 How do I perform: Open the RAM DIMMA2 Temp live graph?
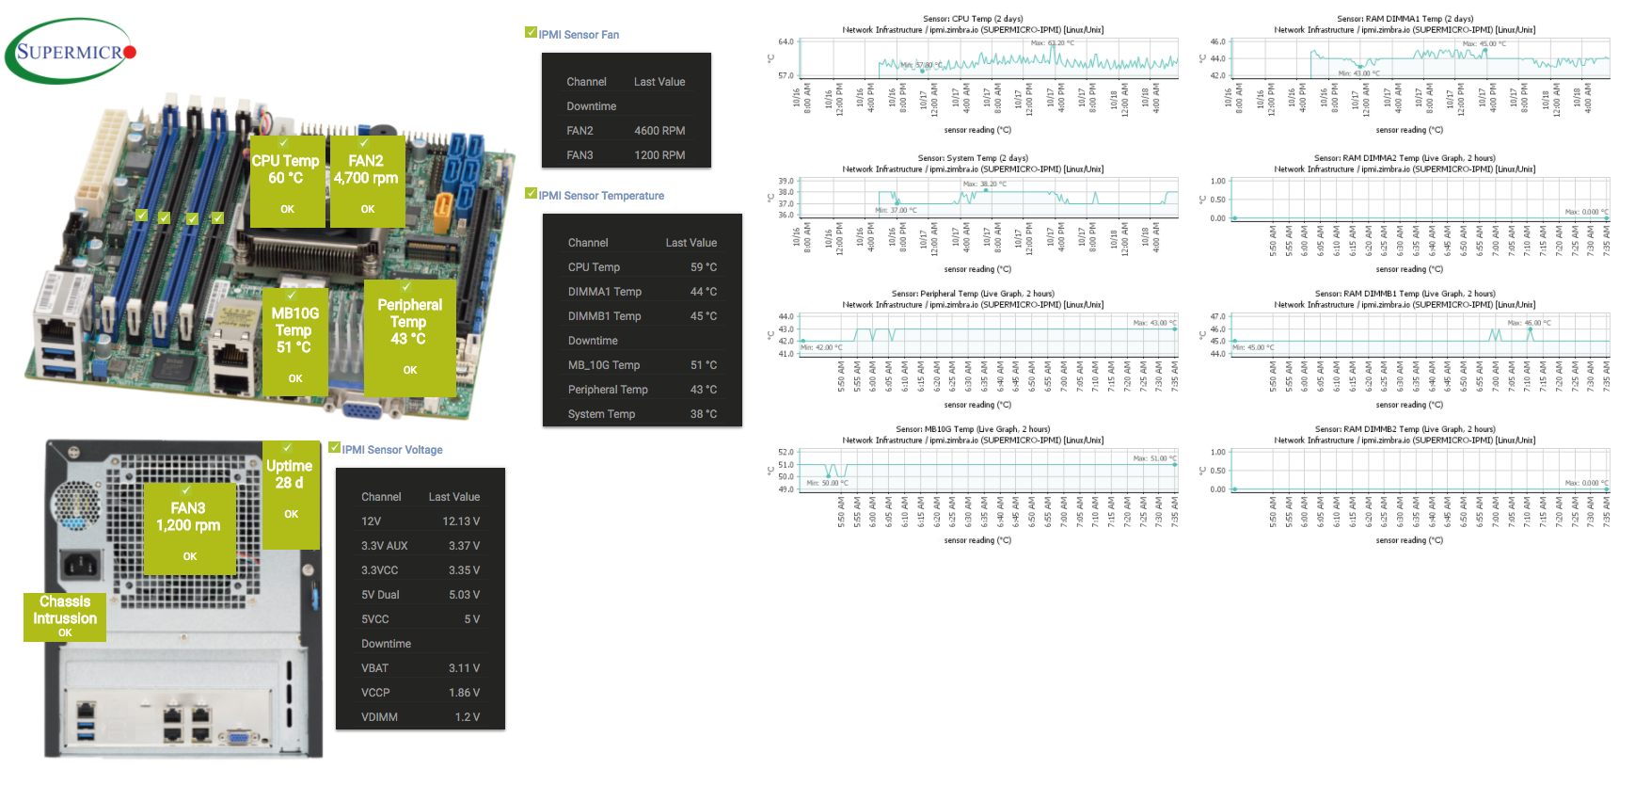point(1405,214)
